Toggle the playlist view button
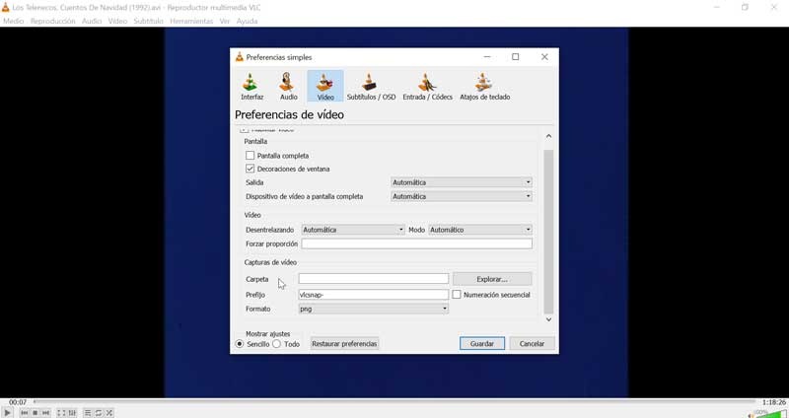 point(87,413)
